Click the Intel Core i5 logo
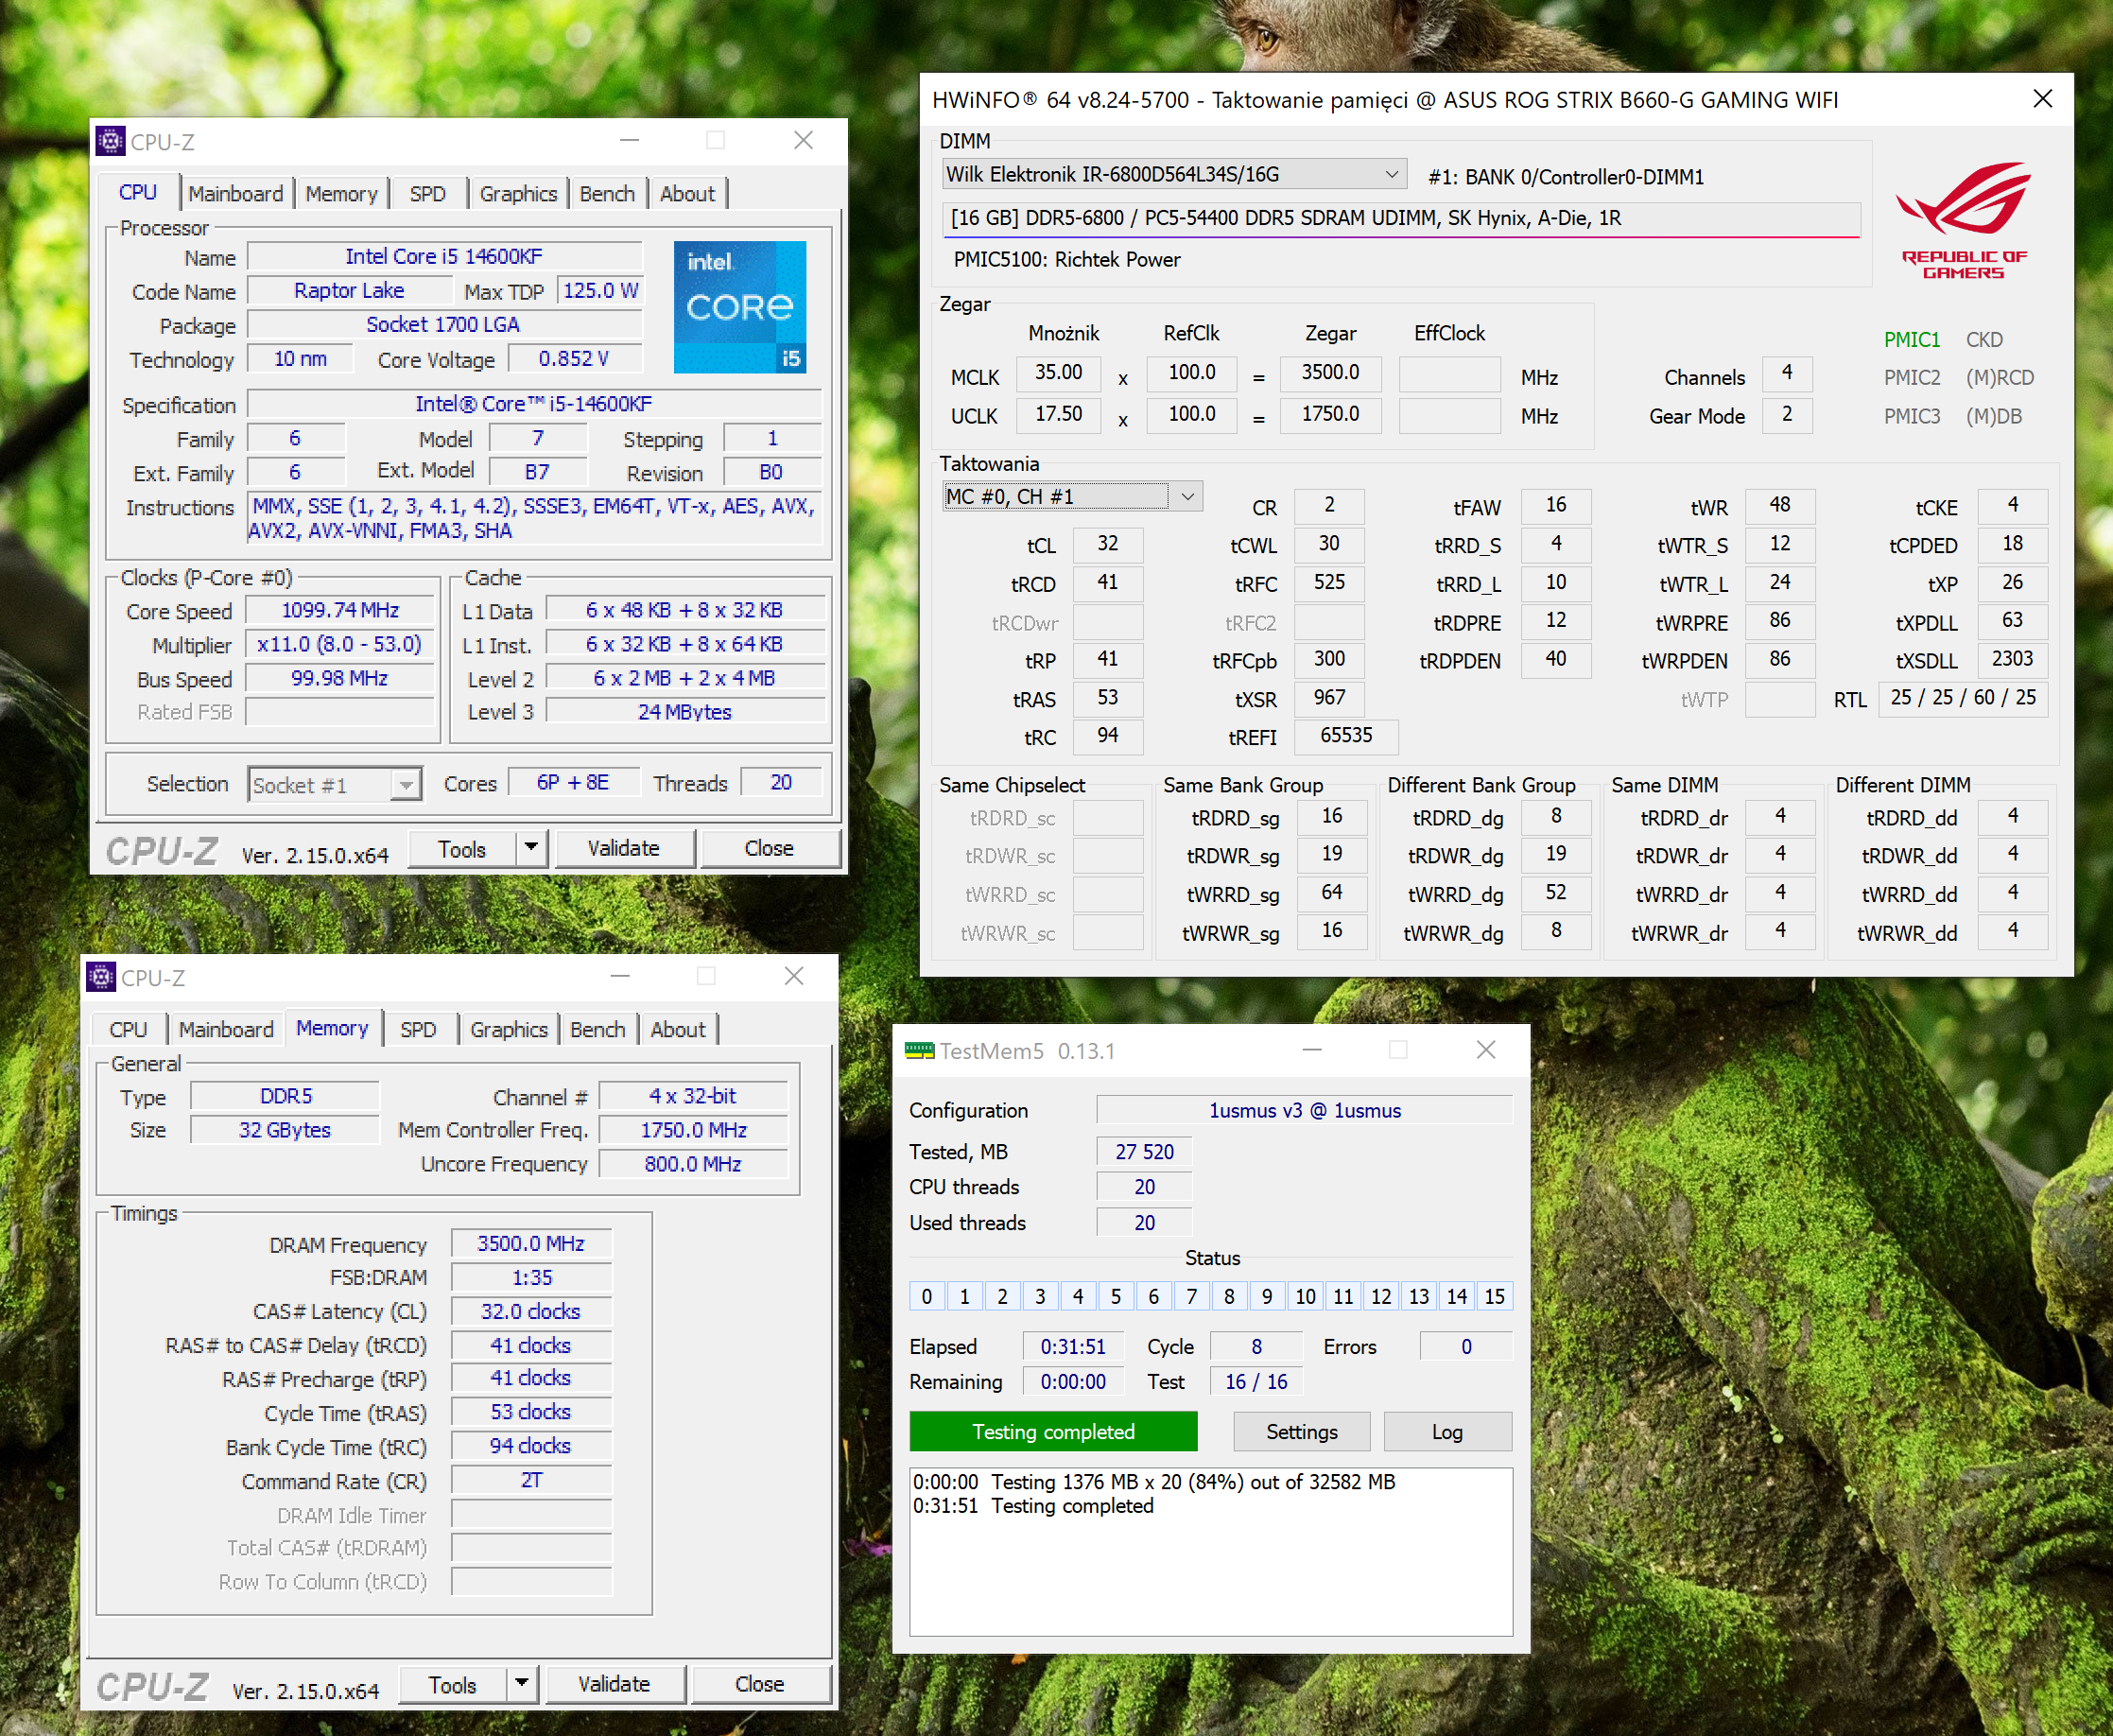The height and width of the screenshot is (1736, 2113). pyautogui.click(x=739, y=306)
